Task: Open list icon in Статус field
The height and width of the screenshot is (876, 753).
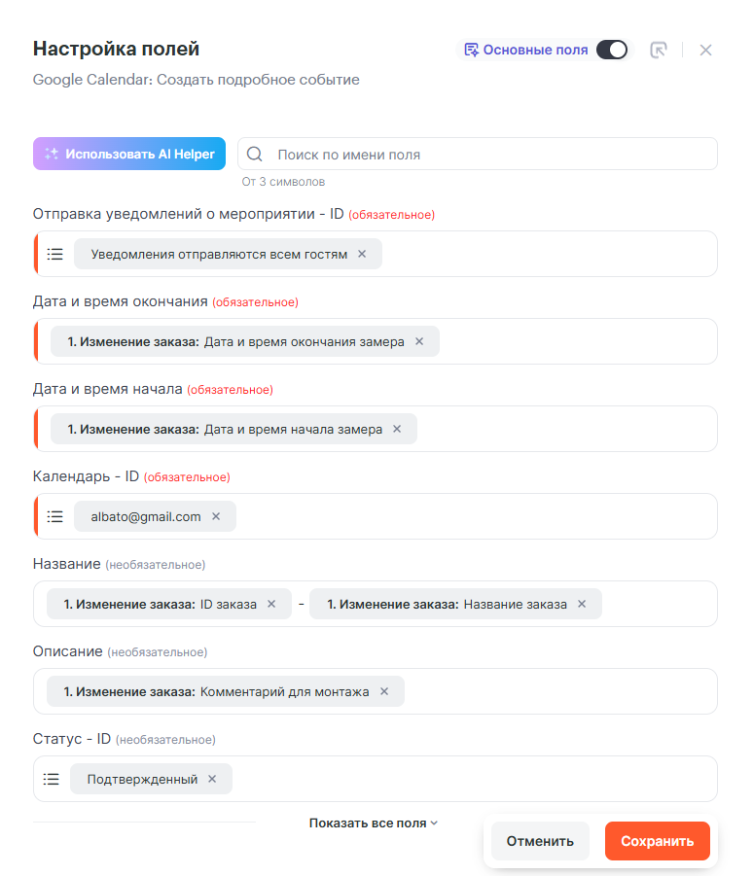Action: [52, 779]
